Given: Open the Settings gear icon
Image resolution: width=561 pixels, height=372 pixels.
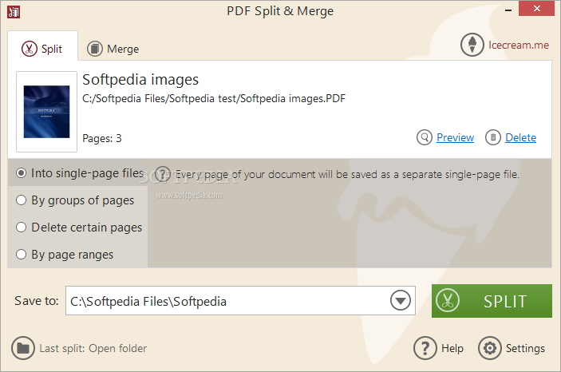Looking at the screenshot, I should [490, 348].
